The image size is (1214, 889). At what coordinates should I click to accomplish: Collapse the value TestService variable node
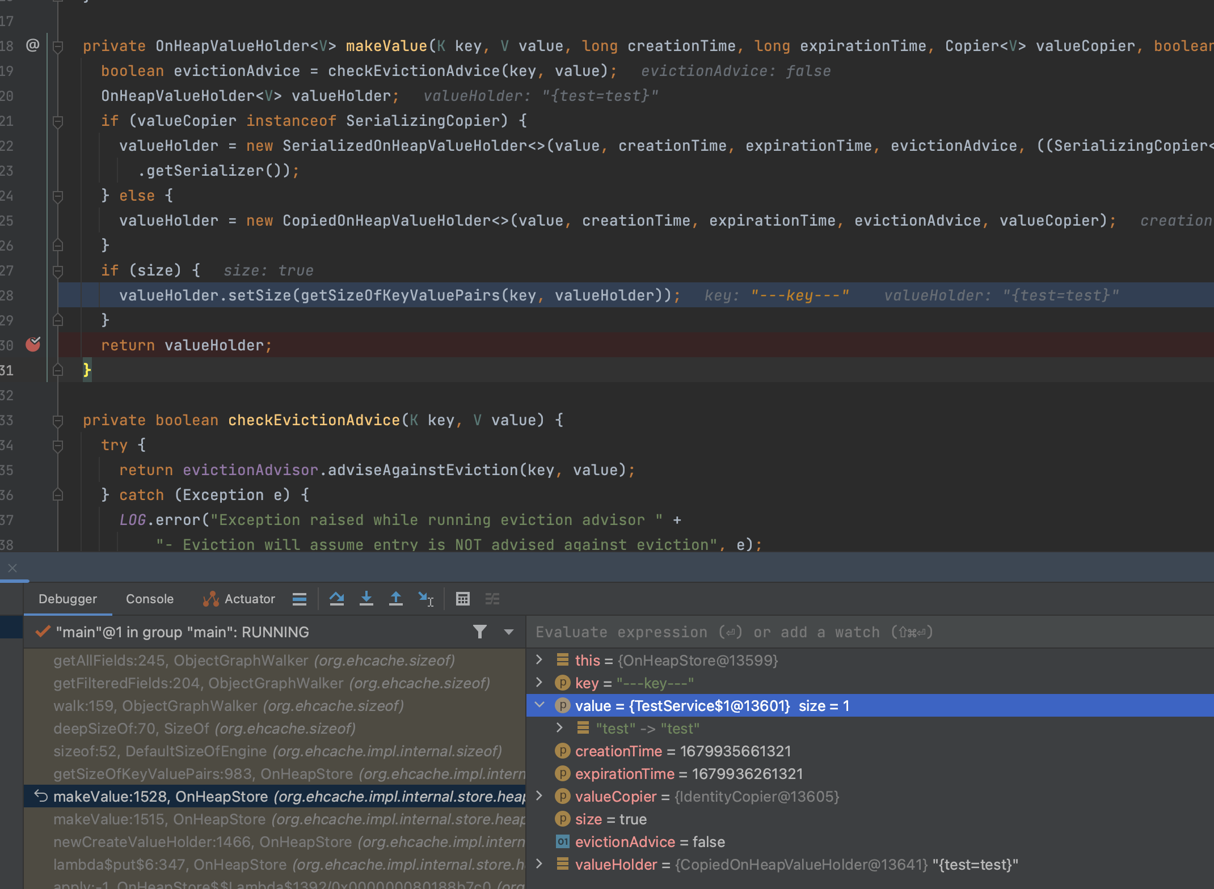(539, 705)
